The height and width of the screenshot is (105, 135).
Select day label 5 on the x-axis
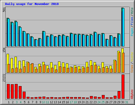(x=25, y=102)
